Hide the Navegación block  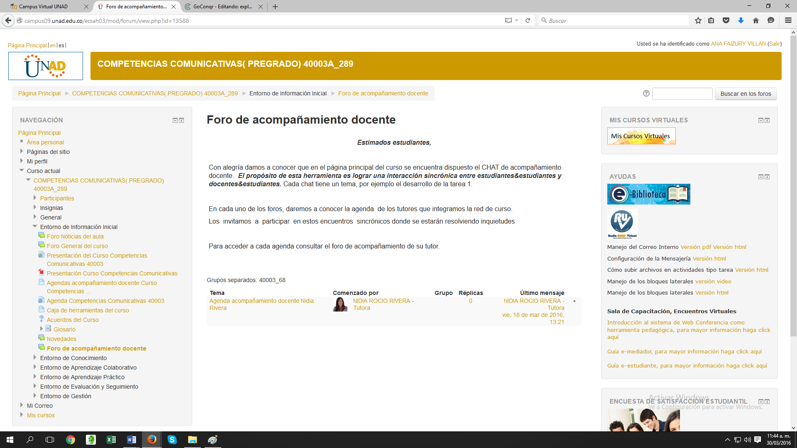coord(175,120)
